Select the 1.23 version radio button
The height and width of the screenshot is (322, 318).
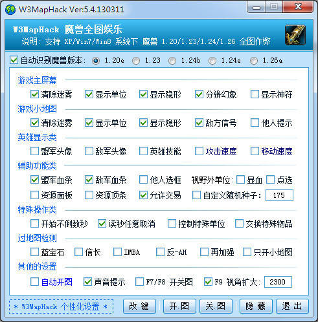[136, 61]
